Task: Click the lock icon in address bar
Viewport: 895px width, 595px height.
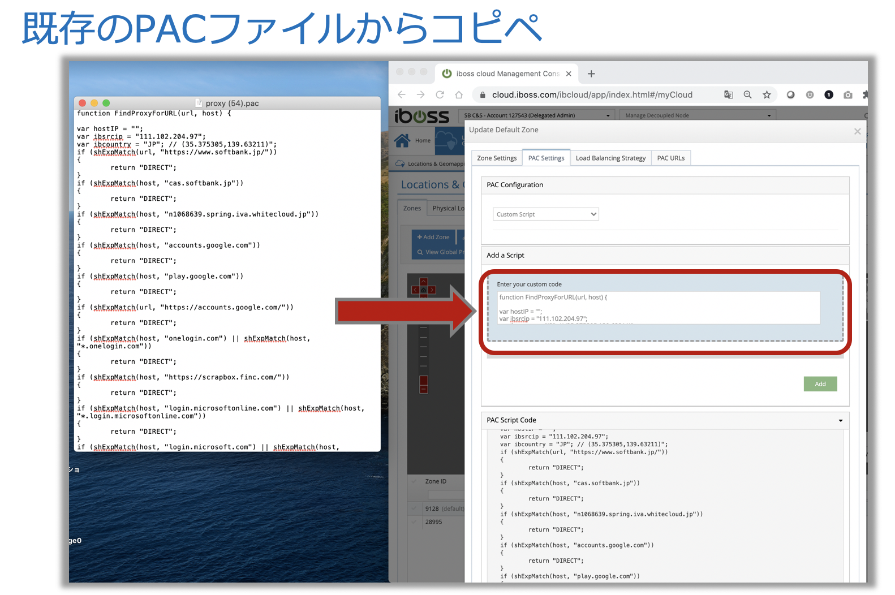Action: click(483, 95)
